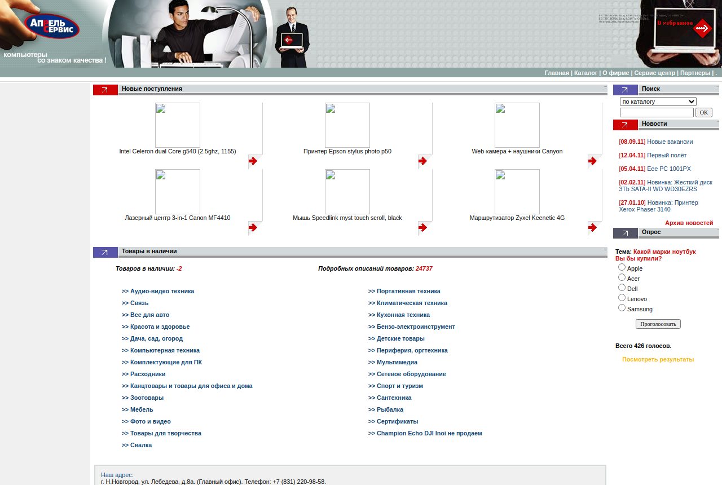The image size is (722, 485).
Task: Click the Проголосовать vote button
Action: pos(658,324)
